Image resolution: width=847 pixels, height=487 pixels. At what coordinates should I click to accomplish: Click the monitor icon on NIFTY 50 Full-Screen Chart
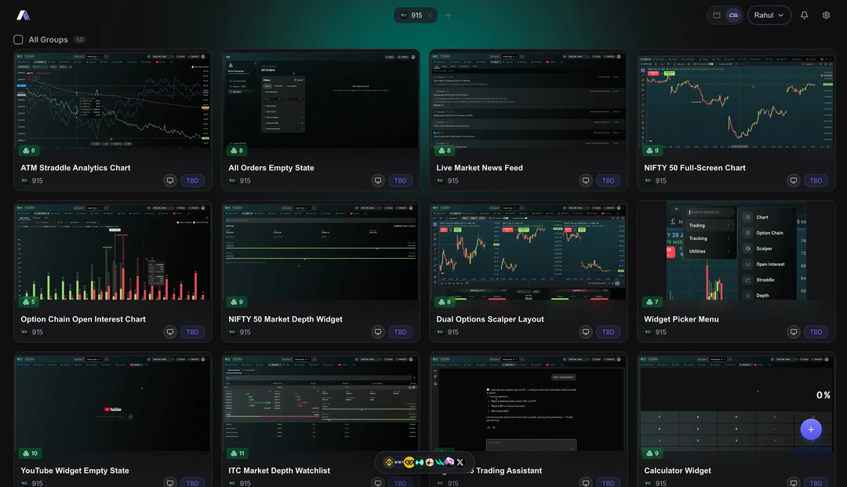[794, 180]
